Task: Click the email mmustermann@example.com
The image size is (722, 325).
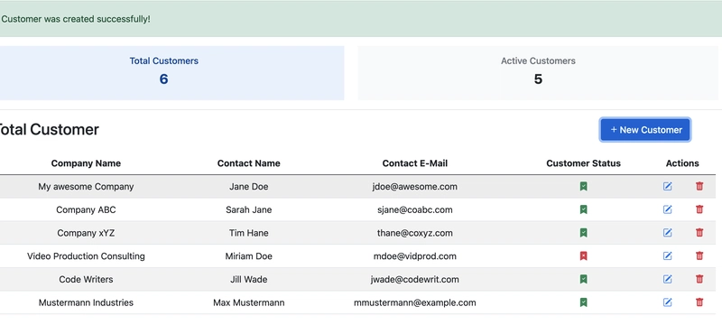Action: (415, 302)
